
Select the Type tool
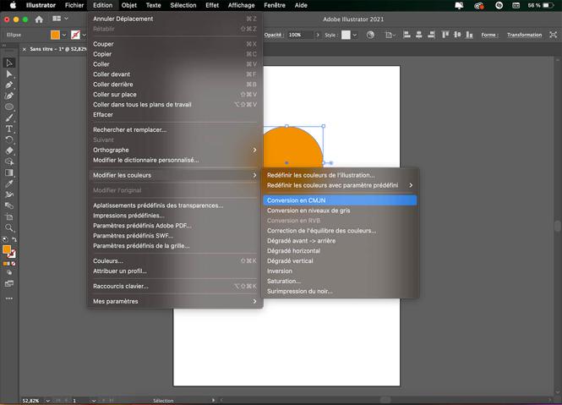[9, 129]
